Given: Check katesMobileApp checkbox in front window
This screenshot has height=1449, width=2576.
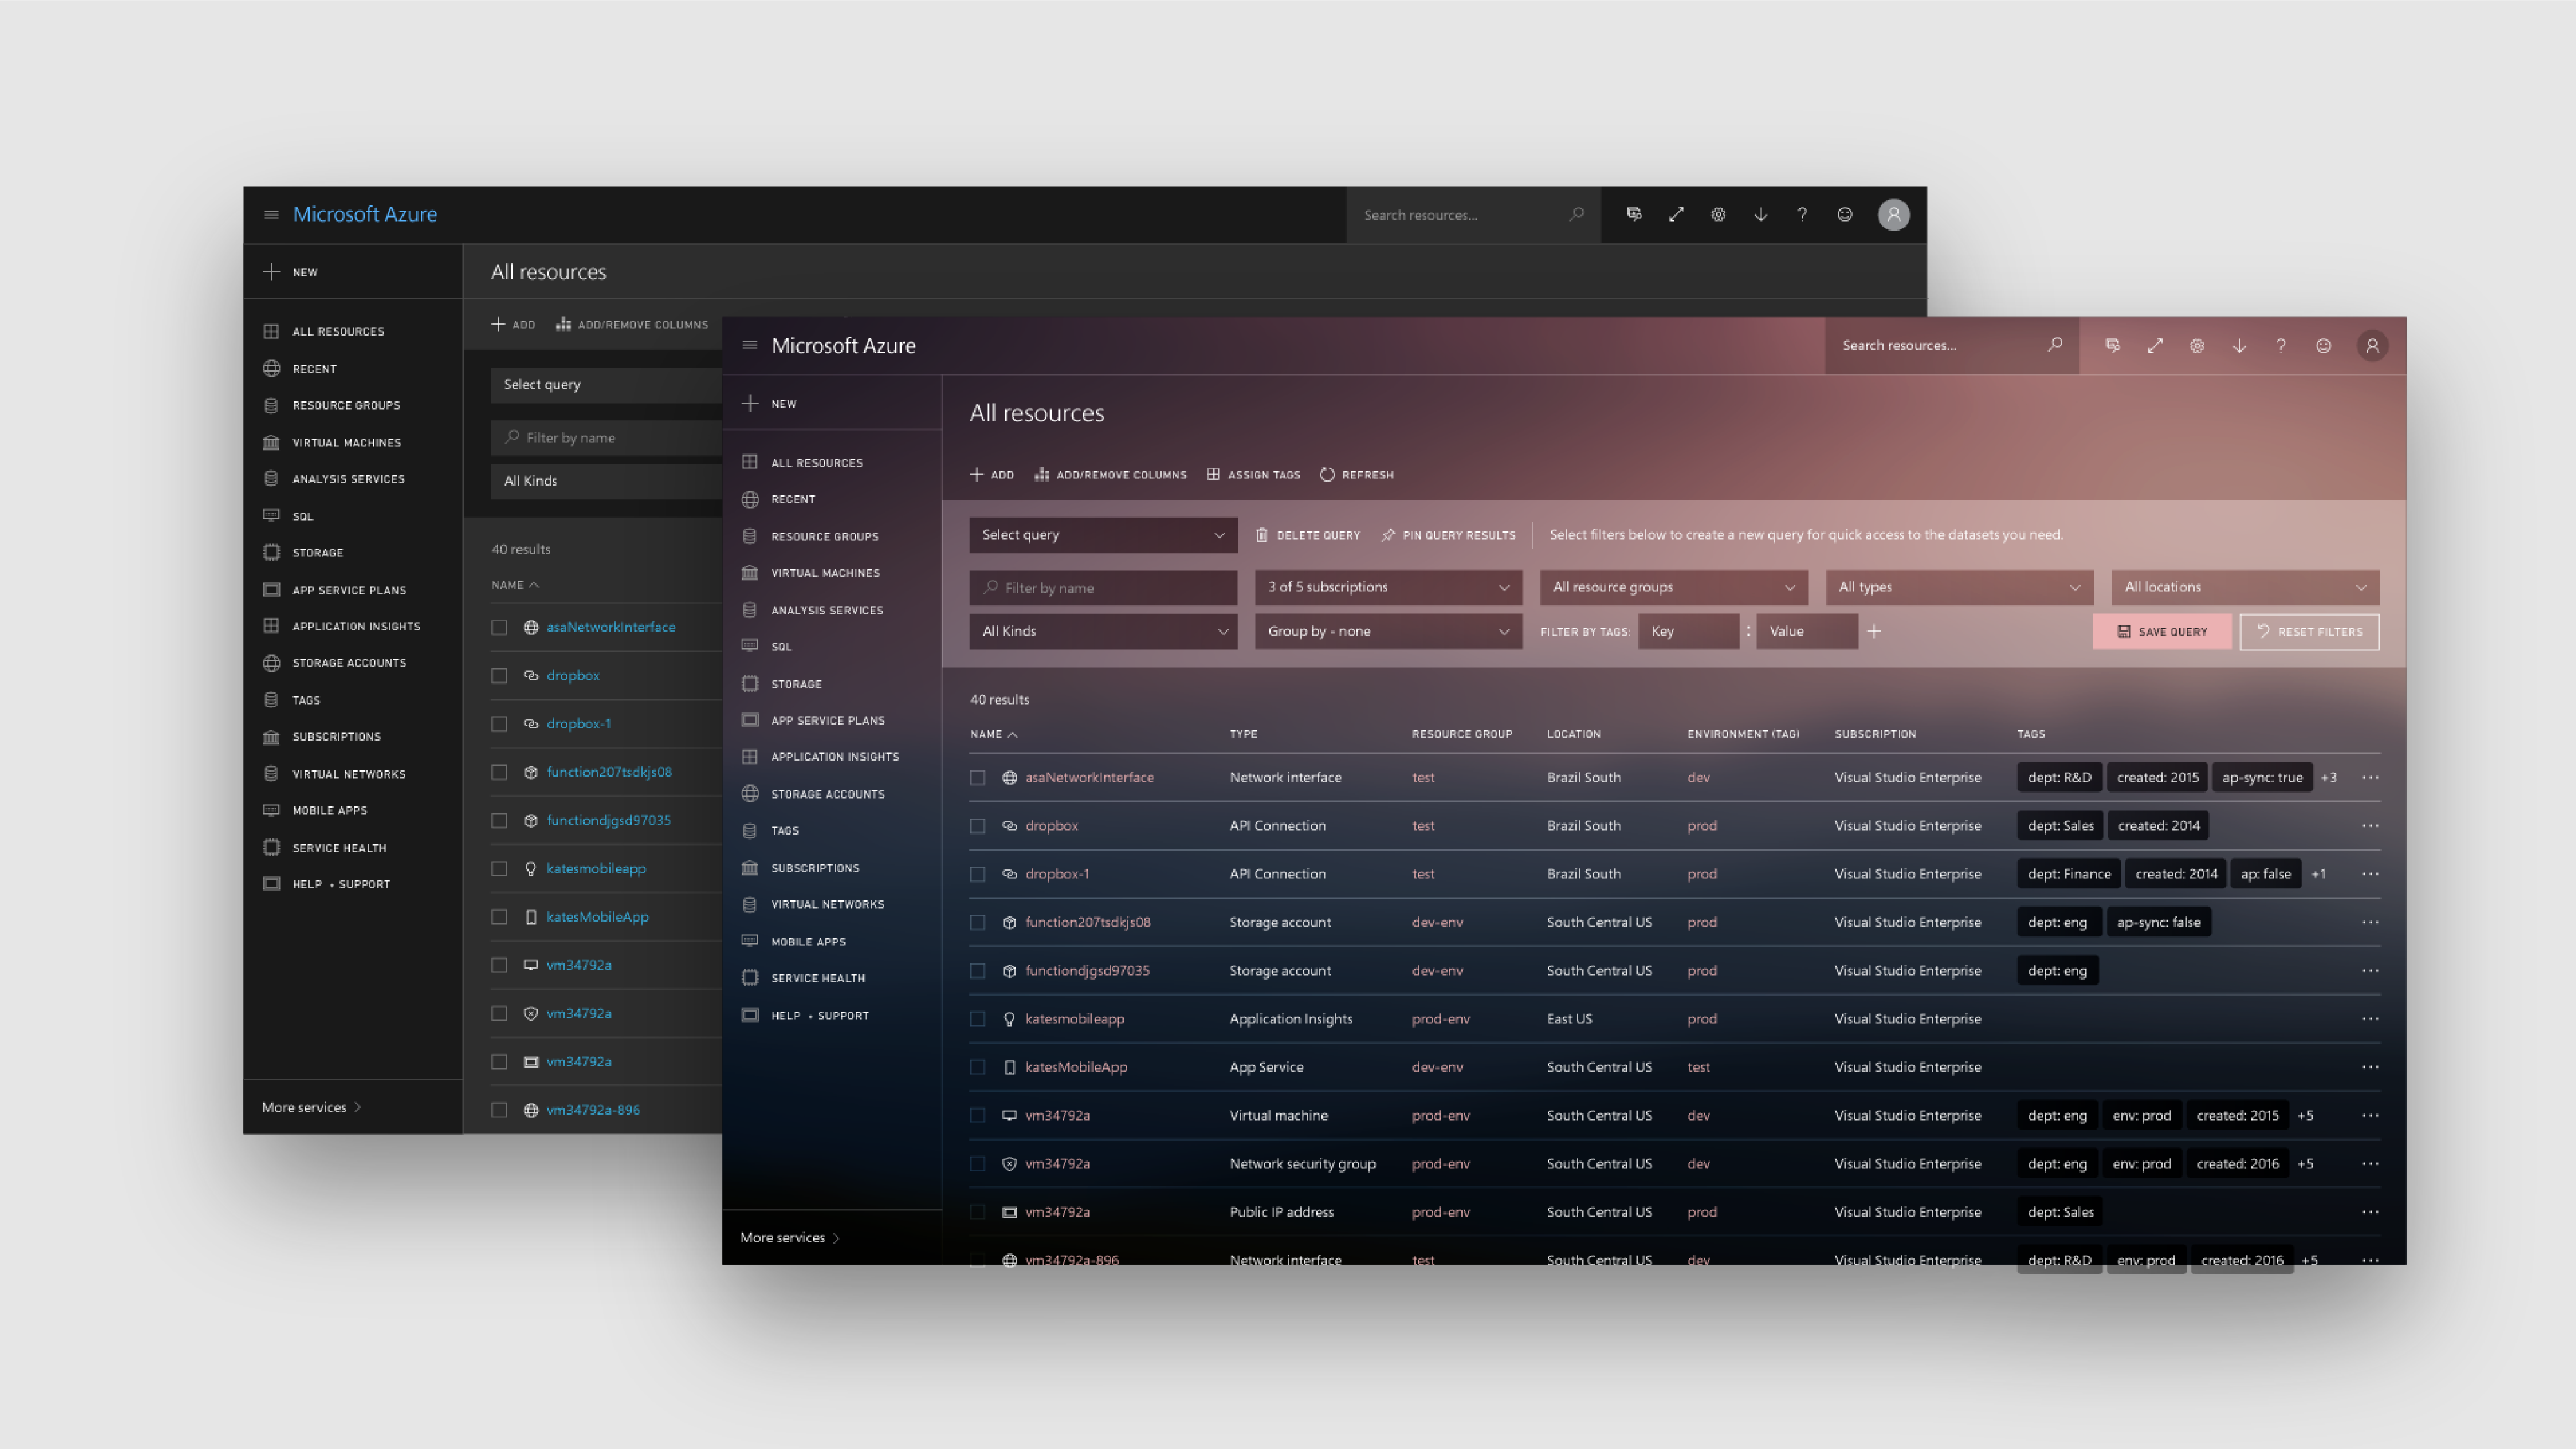Looking at the screenshot, I should point(978,1067).
